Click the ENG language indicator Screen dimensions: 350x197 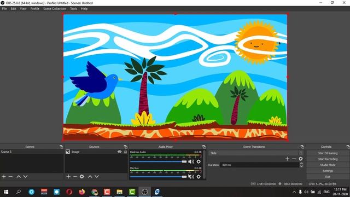pyautogui.click(x=326, y=192)
